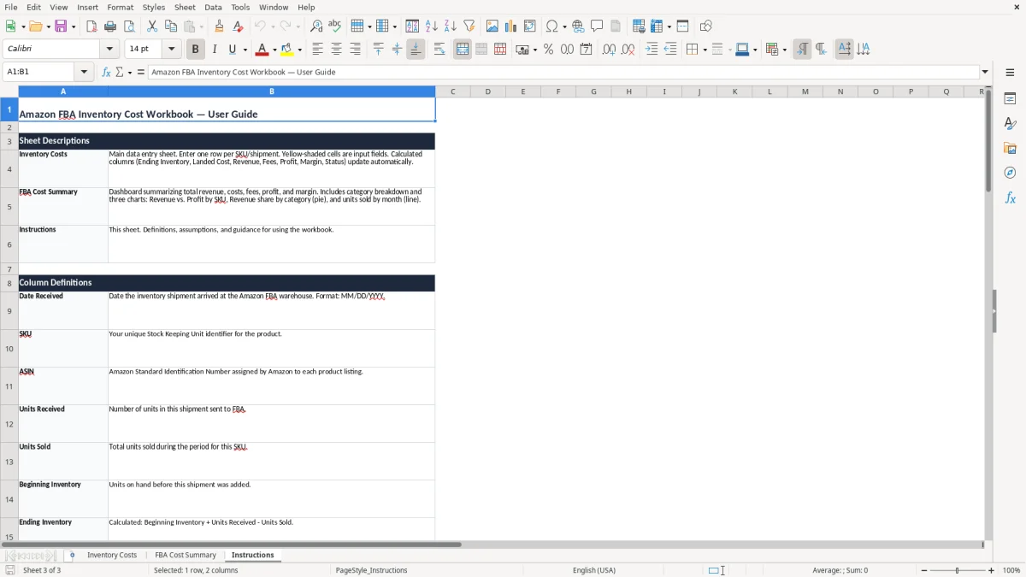
Task: Open the Data menu
Action: click(213, 7)
